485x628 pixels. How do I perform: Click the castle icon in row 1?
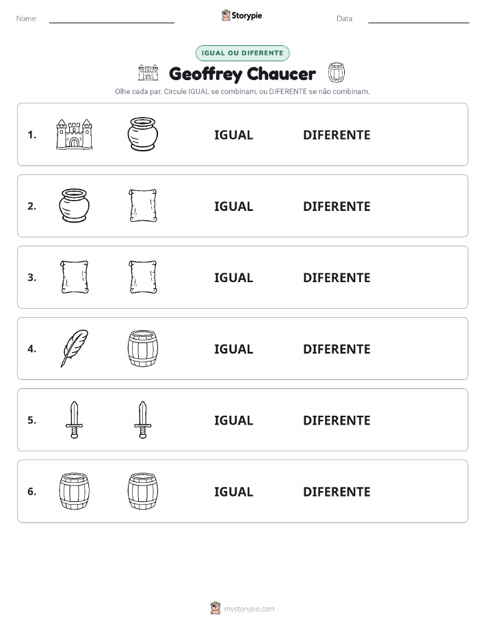(75, 134)
